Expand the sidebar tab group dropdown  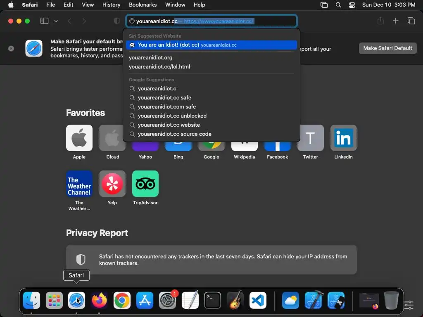click(x=56, y=21)
